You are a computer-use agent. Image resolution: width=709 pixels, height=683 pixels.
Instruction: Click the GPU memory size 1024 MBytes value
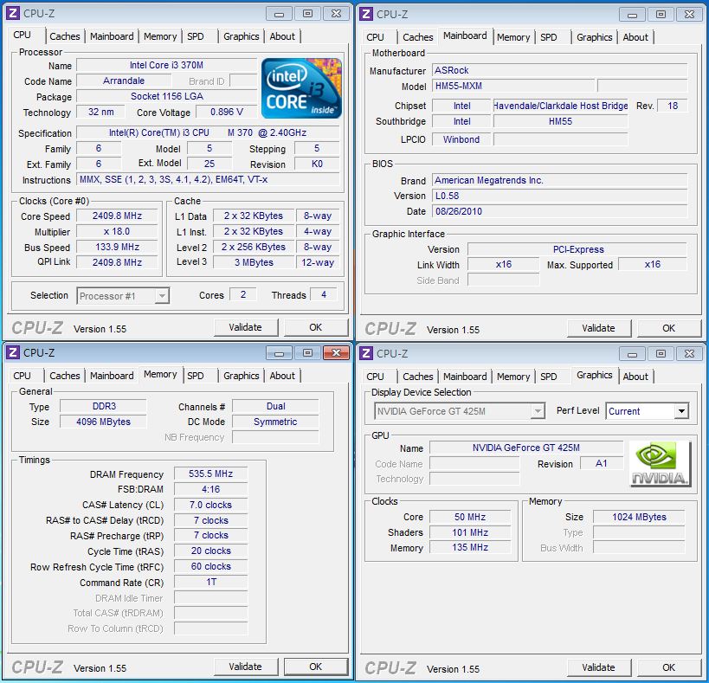click(x=640, y=517)
